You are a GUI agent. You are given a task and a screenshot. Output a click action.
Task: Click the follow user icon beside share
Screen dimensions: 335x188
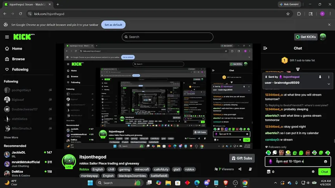251,169
